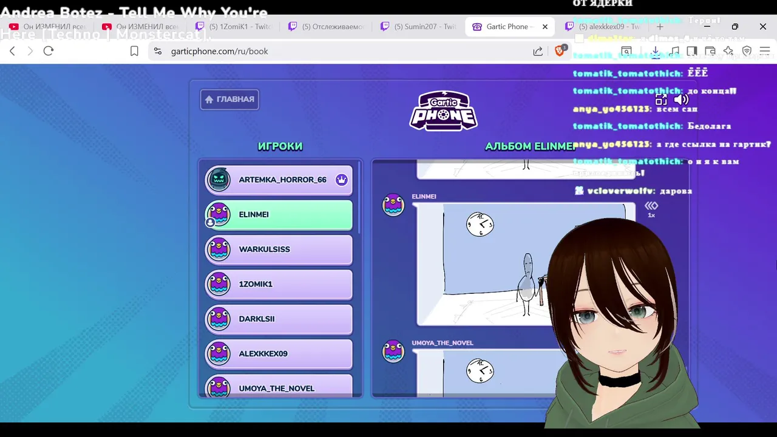
Task: Click the players list scrollbar
Action: [x=359, y=197]
